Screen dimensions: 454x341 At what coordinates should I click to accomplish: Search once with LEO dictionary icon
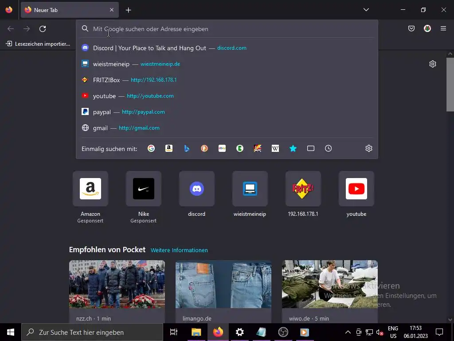tap(258, 148)
